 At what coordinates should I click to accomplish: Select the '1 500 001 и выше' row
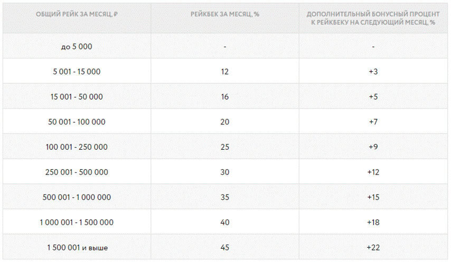point(225,247)
